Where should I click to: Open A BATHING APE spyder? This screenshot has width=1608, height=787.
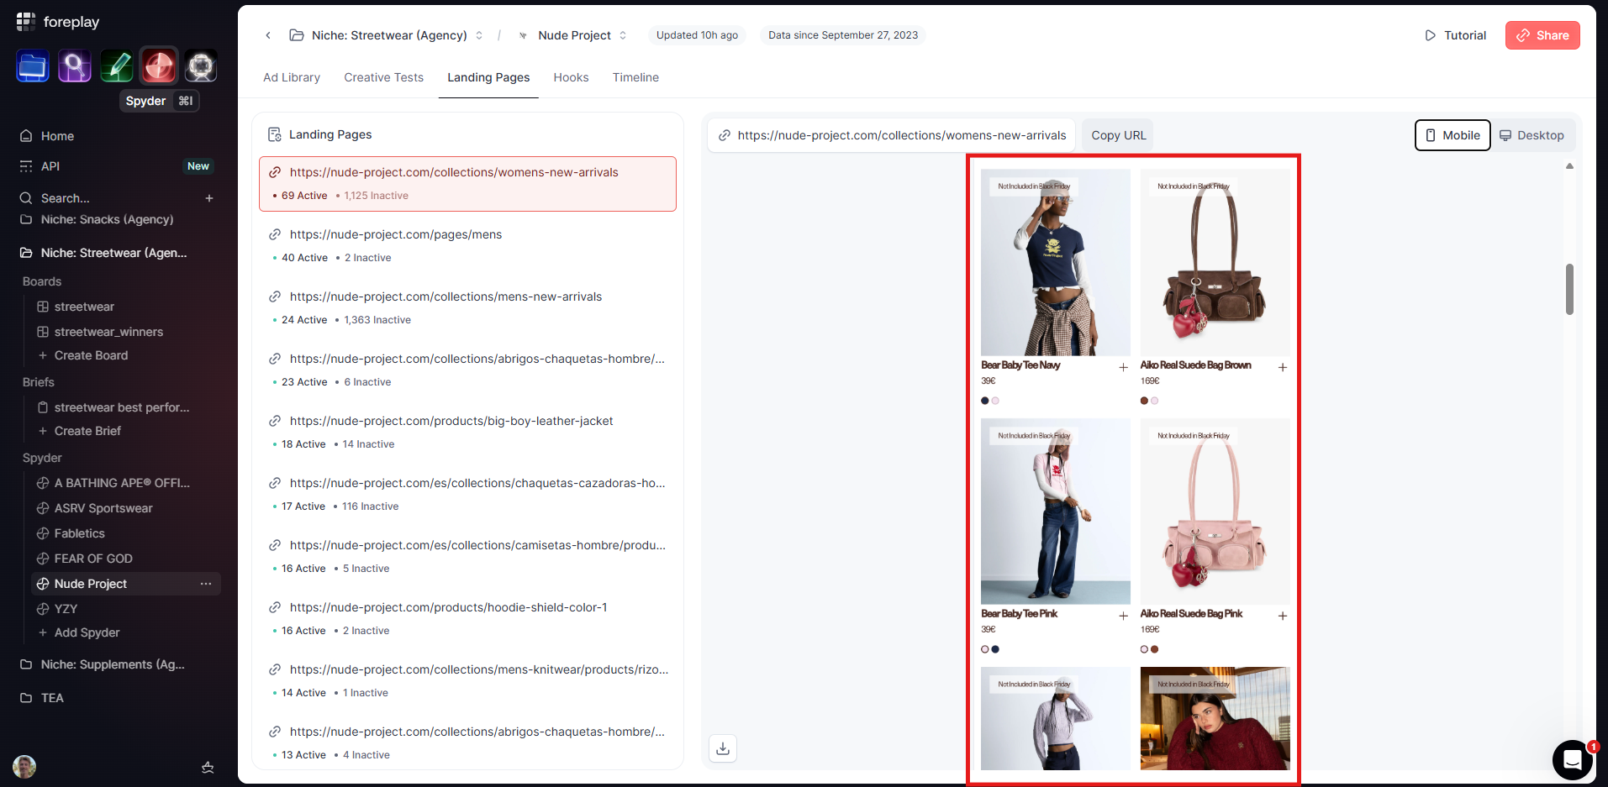pos(122,483)
